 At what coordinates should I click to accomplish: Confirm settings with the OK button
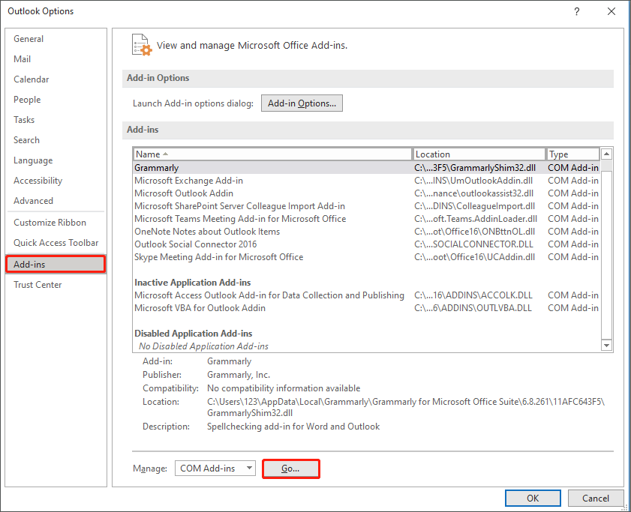pyautogui.click(x=533, y=498)
